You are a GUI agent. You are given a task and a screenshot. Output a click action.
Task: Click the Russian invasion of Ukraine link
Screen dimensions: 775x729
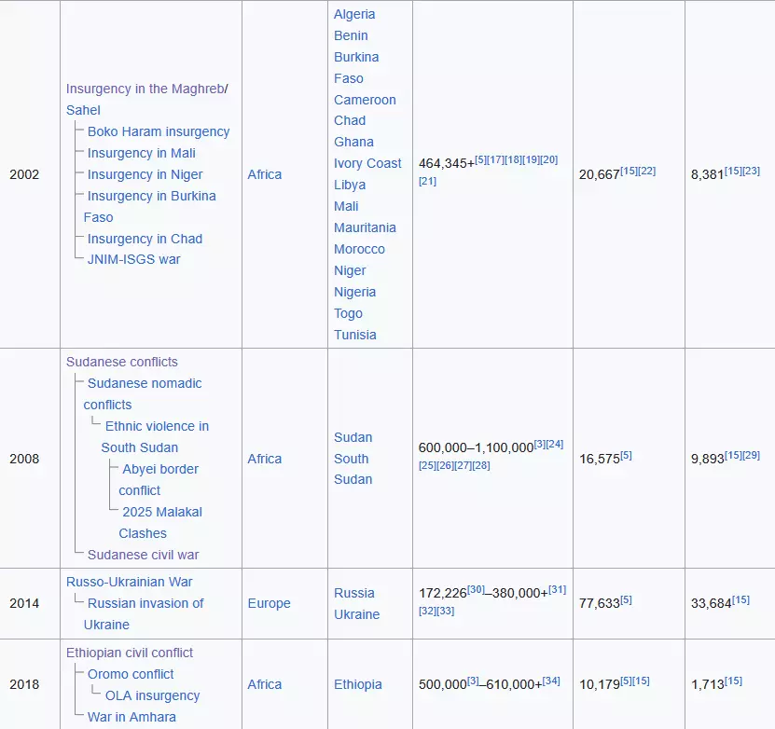tap(144, 614)
